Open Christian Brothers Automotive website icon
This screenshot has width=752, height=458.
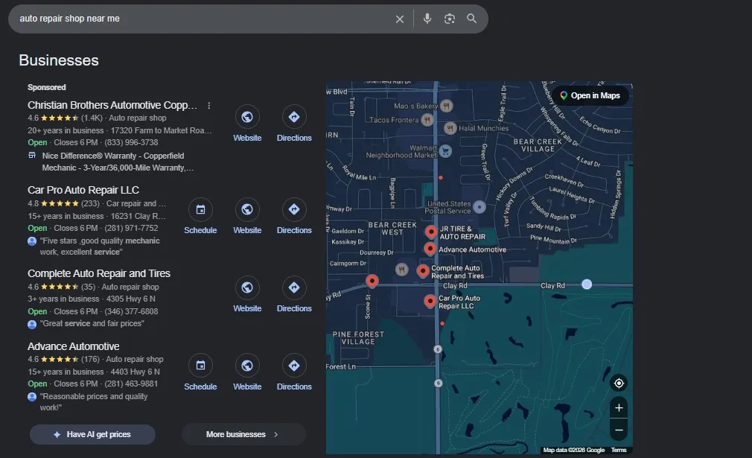pyautogui.click(x=247, y=116)
